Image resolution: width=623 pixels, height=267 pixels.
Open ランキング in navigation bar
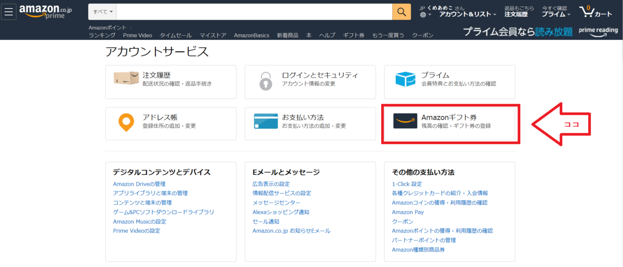coord(102,35)
